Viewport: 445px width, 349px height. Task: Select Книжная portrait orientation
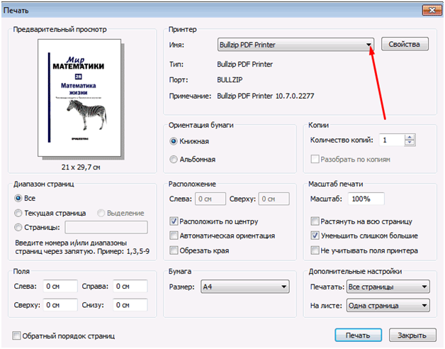click(174, 141)
